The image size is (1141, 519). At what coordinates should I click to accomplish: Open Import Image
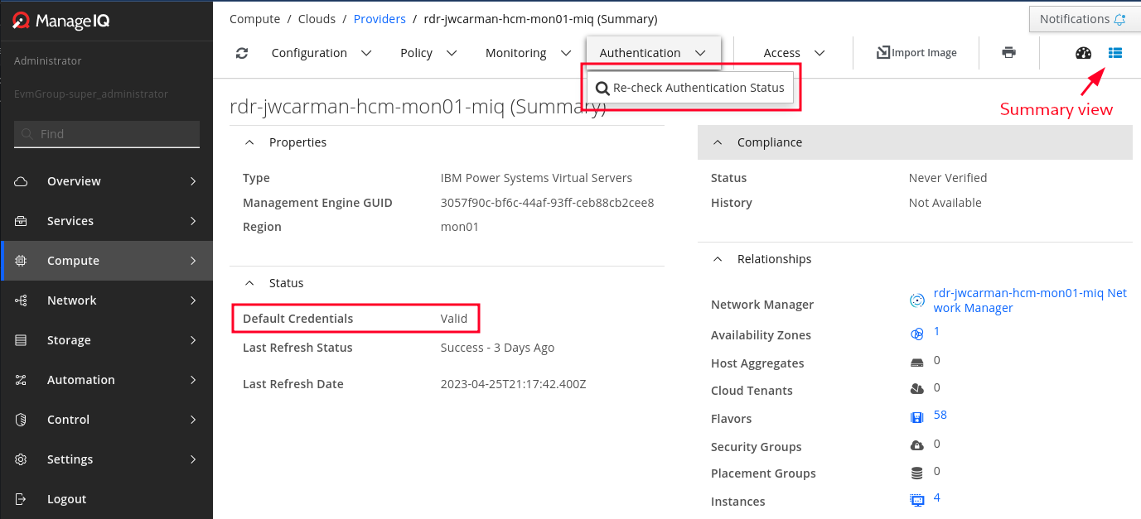click(x=916, y=51)
